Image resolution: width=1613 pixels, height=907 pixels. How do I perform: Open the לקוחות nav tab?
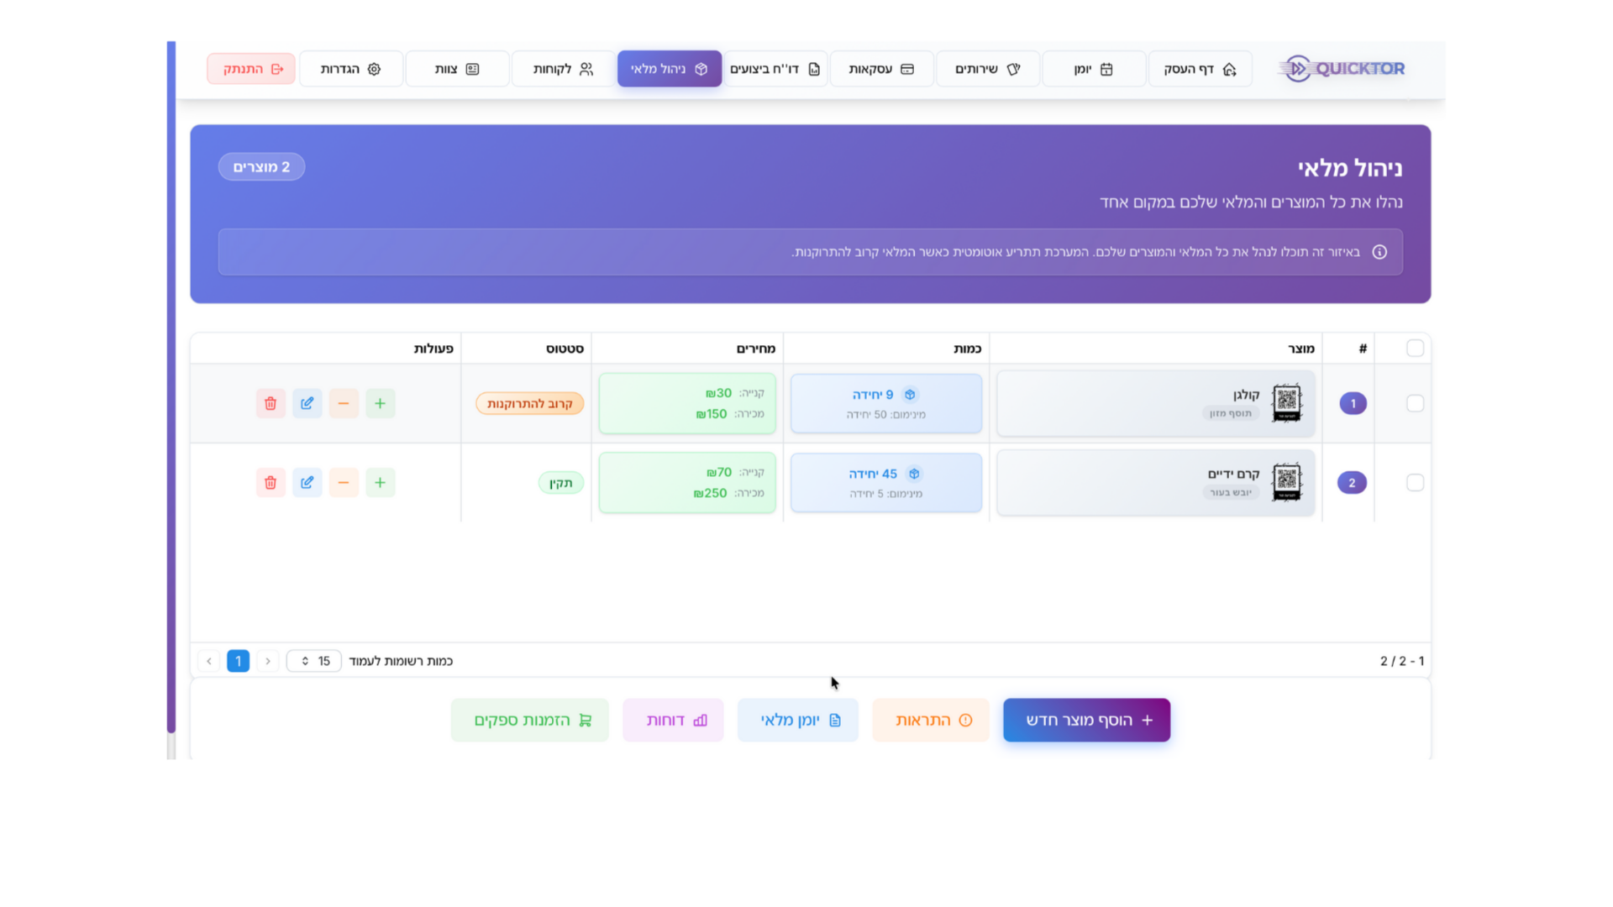(x=563, y=69)
